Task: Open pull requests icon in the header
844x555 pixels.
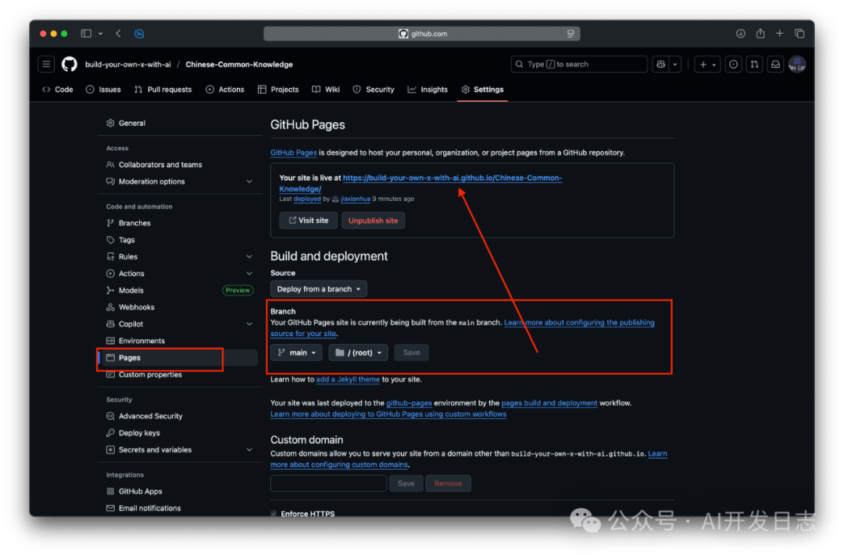Action: [755, 65]
